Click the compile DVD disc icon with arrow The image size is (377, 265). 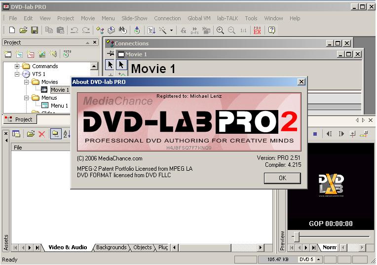pos(137,30)
